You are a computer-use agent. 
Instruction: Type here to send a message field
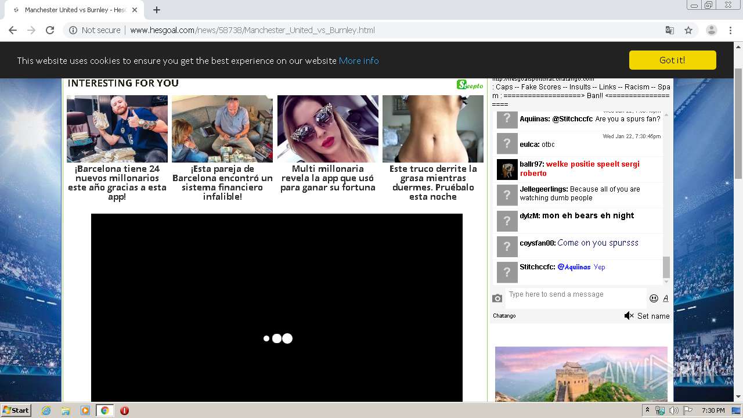coord(575,297)
